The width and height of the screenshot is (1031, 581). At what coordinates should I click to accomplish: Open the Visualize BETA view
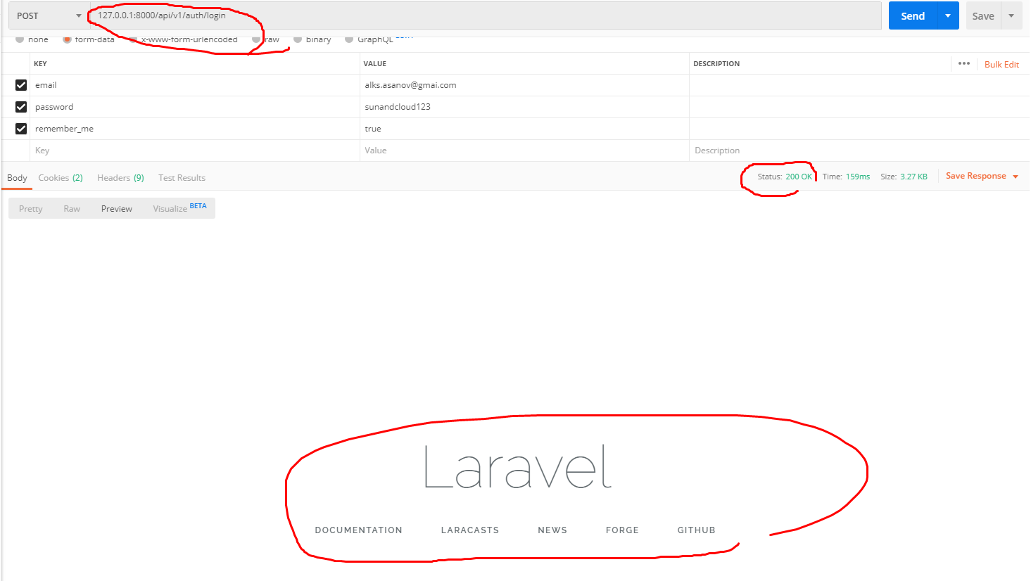coord(179,208)
